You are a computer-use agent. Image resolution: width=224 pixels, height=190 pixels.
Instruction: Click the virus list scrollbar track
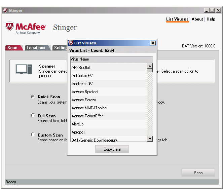pos(150,104)
